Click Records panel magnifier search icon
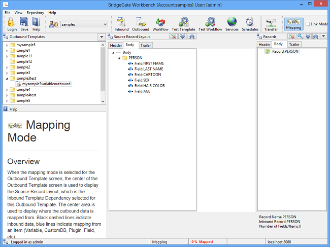The height and width of the screenshot is (247, 330). point(300,37)
